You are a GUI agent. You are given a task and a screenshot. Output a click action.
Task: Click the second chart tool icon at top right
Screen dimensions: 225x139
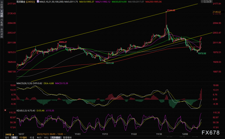pos(205,2)
